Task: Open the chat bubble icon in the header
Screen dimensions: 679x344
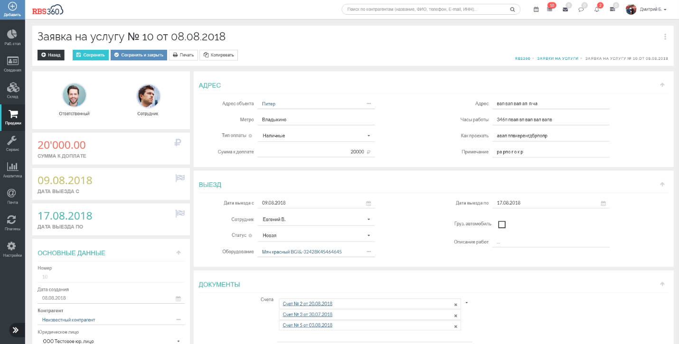Action: click(x=581, y=9)
